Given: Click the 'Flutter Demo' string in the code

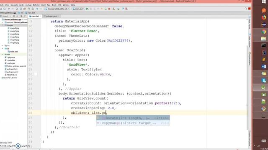Looking at the screenshot, I should click(83, 31).
